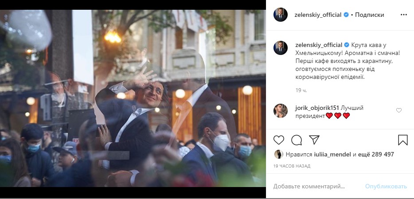Open the iuliia_mendel profile link
This screenshot has width=414, height=199.
point(332,155)
